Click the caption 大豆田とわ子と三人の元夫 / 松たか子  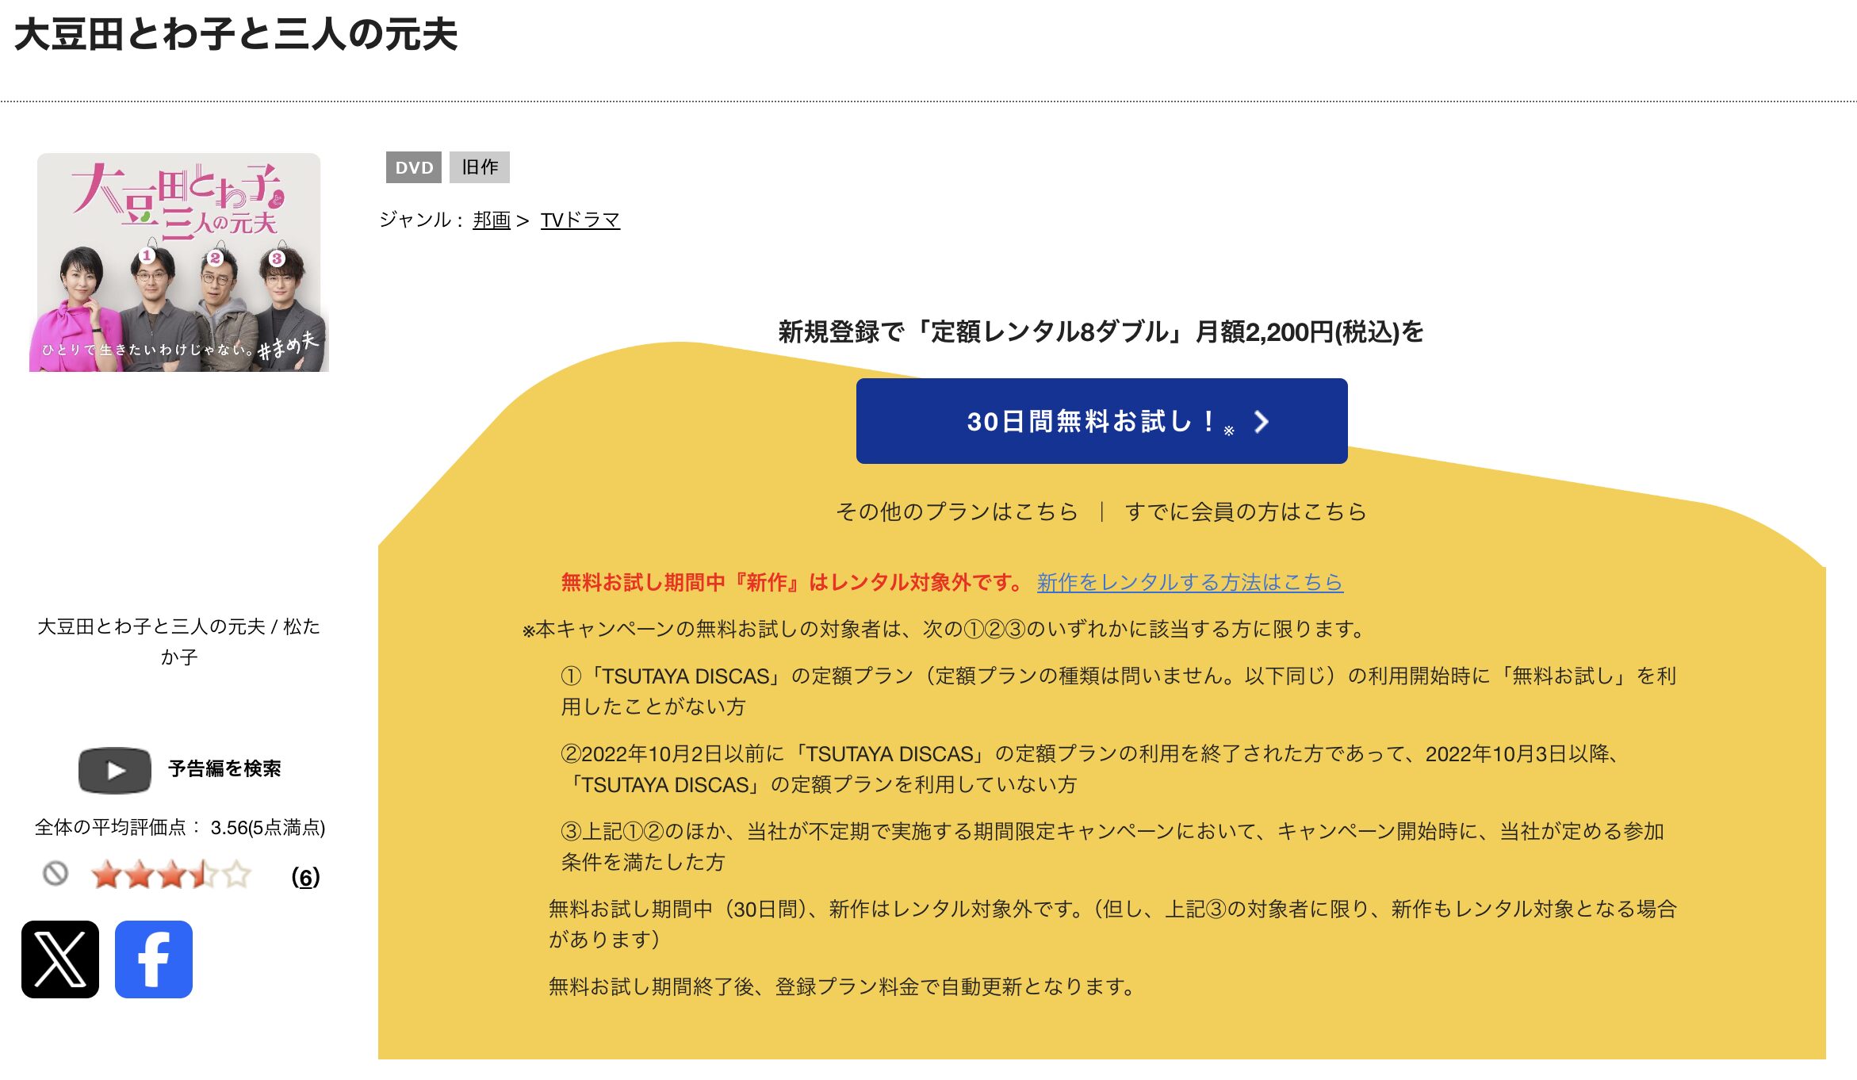coord(179,641)
